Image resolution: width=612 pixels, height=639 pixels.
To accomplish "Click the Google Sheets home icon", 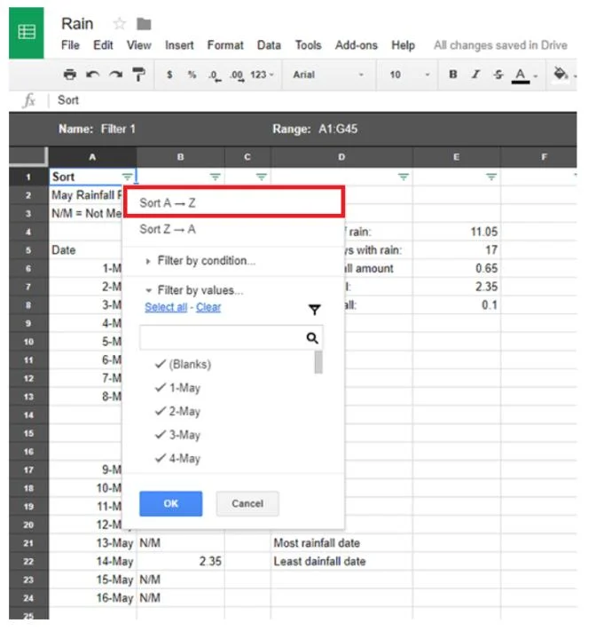I will pyautogui.click(x=27, y=33).
